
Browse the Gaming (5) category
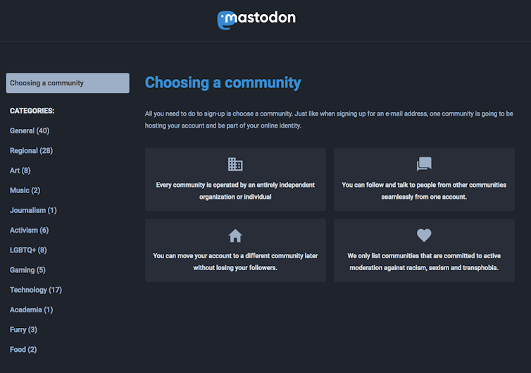(27, 270)
